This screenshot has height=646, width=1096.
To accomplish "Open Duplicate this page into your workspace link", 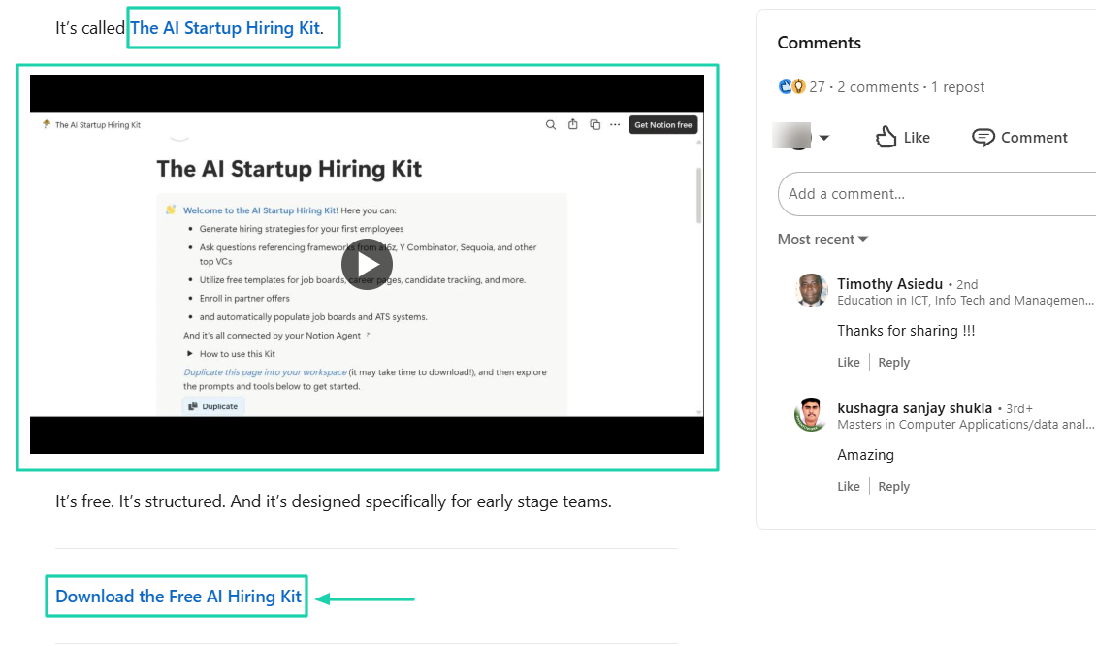I will [265, 371].
